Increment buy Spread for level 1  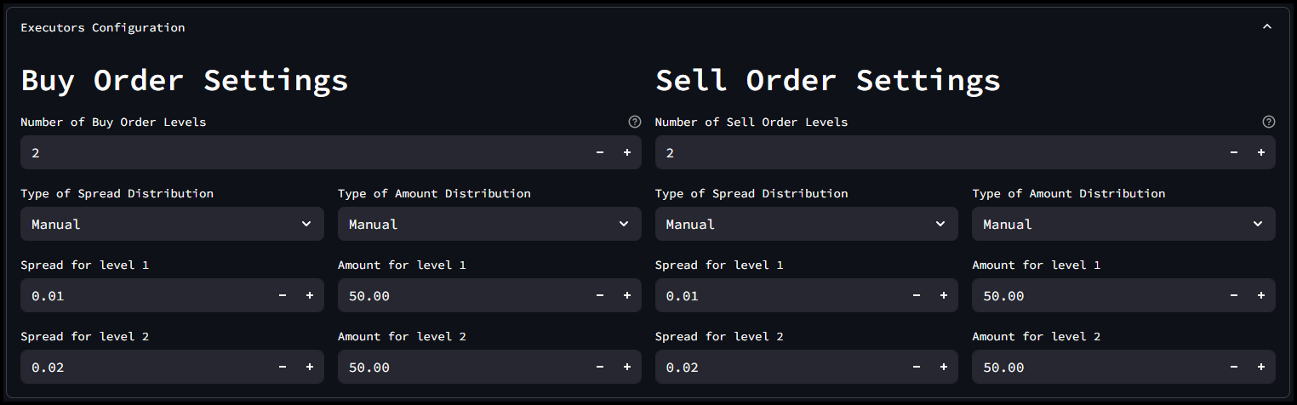pos(310,296)
